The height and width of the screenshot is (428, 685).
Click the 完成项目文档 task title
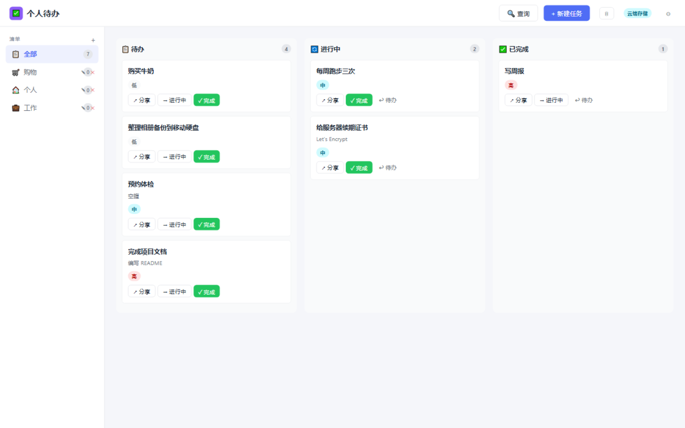click(x=147, y=252)
